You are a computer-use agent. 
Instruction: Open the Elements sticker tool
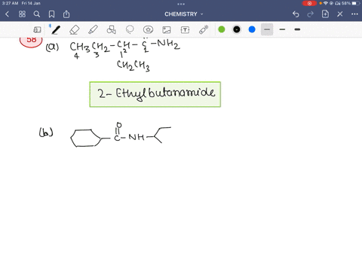click(148, 30)
